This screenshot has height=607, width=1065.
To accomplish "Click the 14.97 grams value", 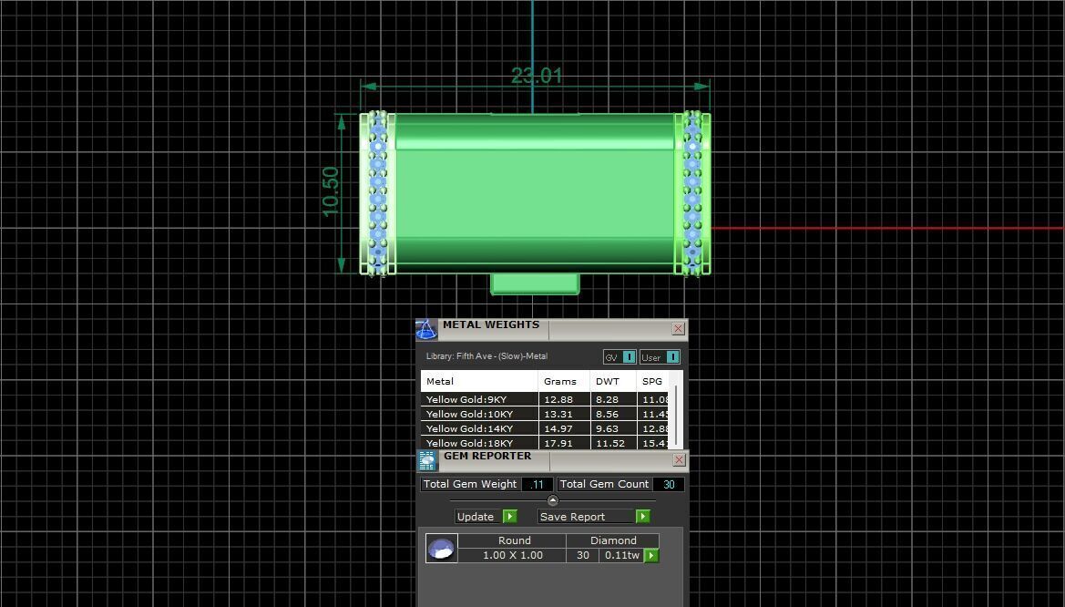I will (558, 429).
